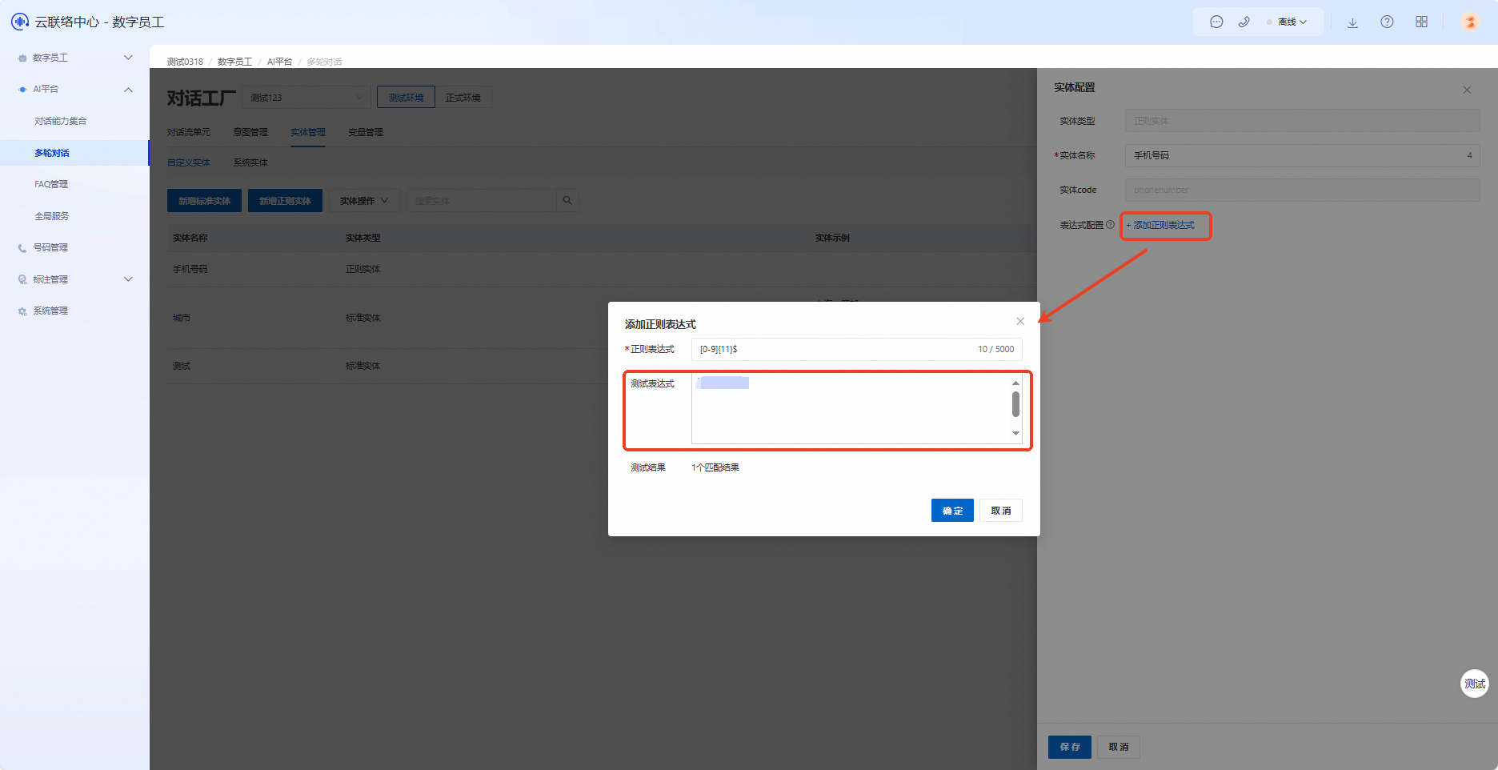Image resolution: width=1498 pixels, height=770 pixels.
Task: Click the textarea scrollbar up arrow
Action: (x=1015, y=383)
